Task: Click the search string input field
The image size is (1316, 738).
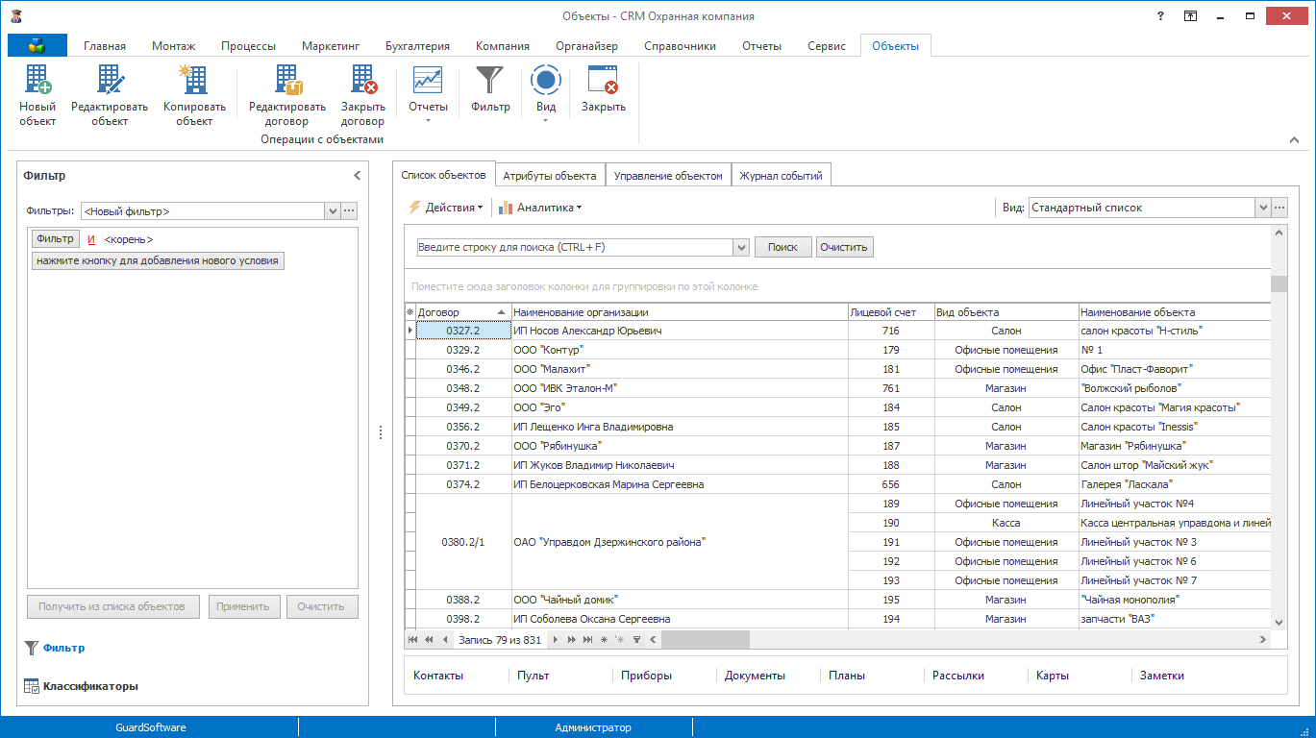Action: [x=575, y=247]
